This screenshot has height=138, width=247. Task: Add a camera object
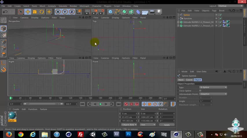(152, 12)
